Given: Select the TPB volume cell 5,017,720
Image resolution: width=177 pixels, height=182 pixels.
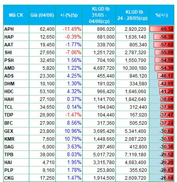Looking at the screenshot, I should click(104, 155).
